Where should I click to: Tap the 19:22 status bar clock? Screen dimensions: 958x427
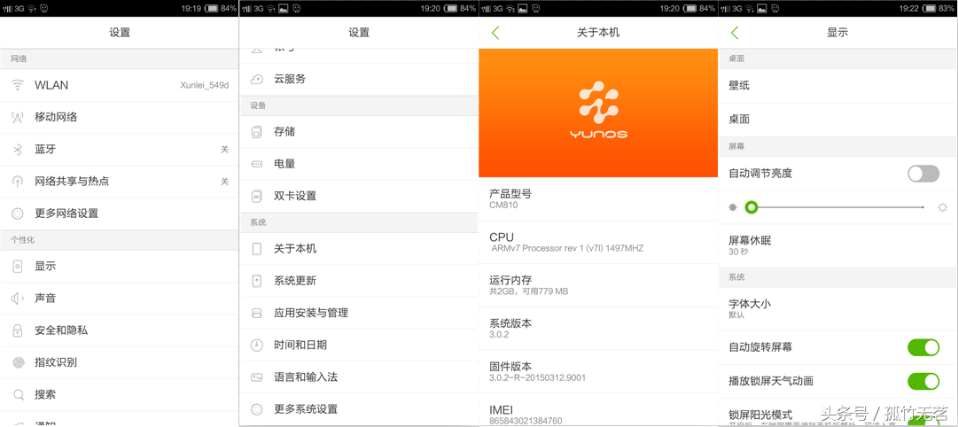coord(910,9)
